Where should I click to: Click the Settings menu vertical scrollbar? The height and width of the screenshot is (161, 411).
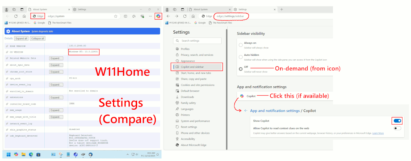227,89
